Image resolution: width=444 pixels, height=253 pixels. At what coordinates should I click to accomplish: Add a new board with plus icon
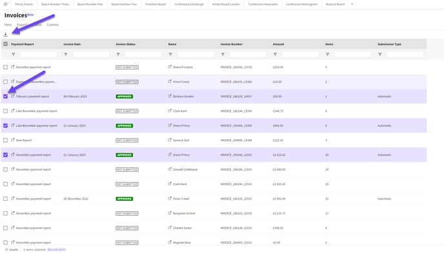352,4
